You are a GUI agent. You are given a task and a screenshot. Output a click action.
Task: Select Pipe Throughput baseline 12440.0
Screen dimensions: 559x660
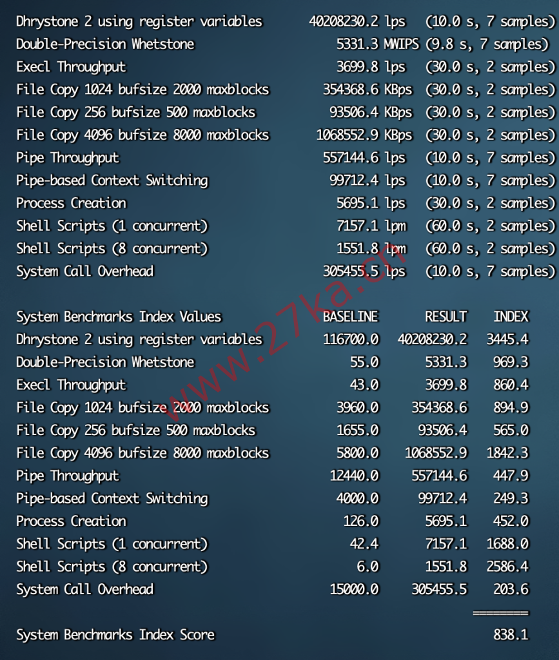354,476
